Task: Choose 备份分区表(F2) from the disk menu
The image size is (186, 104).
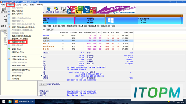Action: click(17, 11)
